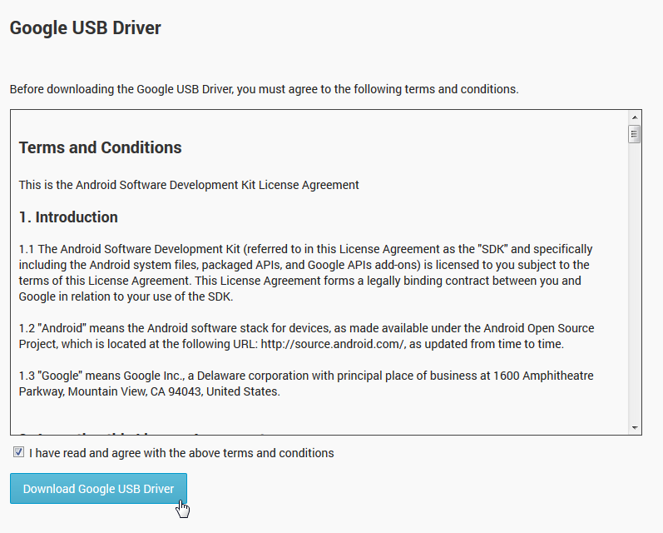Click paragraph 1.3 defining "Google"
Viewport: 663px width, 533px height.
pyautogui.click(x=306, y=383)
